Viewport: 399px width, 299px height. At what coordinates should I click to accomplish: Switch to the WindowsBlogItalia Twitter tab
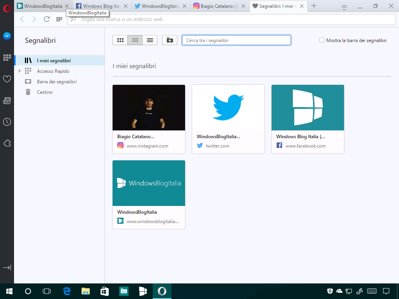tap(161, 6)
